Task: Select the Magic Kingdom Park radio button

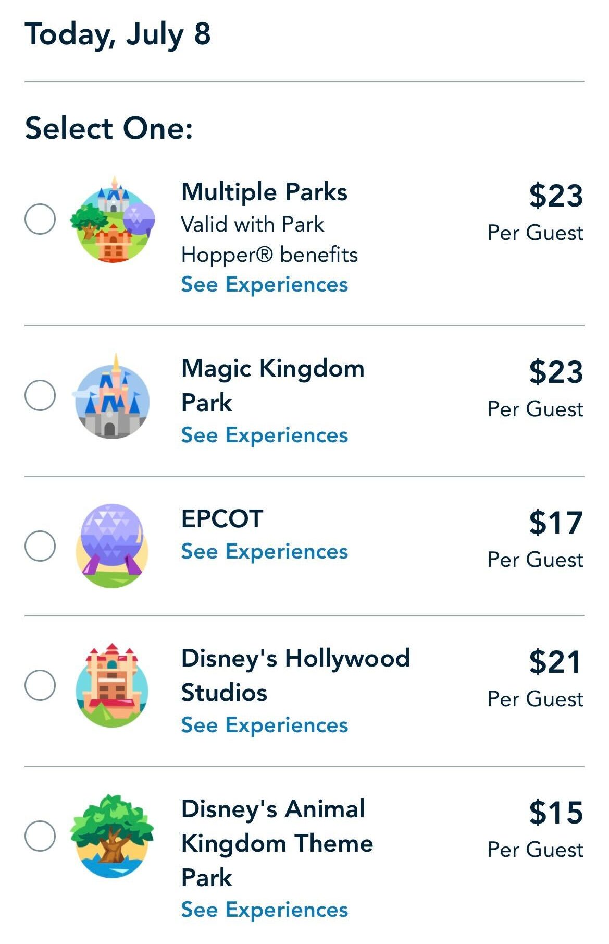Action: coord(40,395)
